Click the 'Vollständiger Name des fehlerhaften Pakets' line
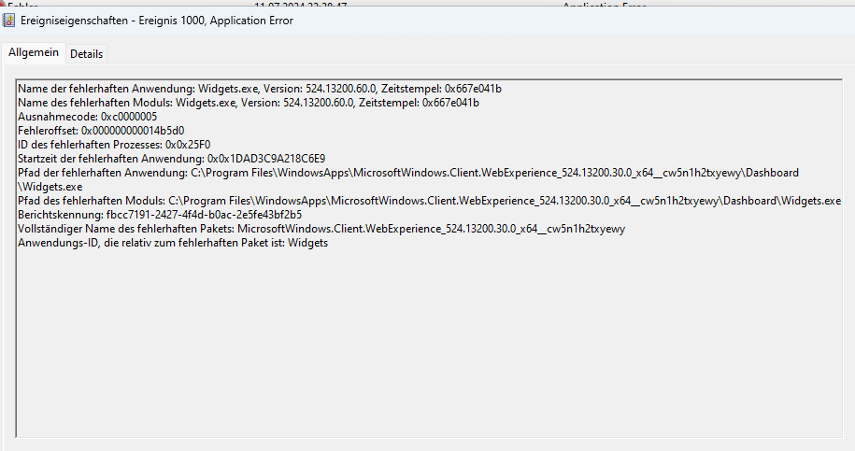855x451 pixels. point(321,229)
